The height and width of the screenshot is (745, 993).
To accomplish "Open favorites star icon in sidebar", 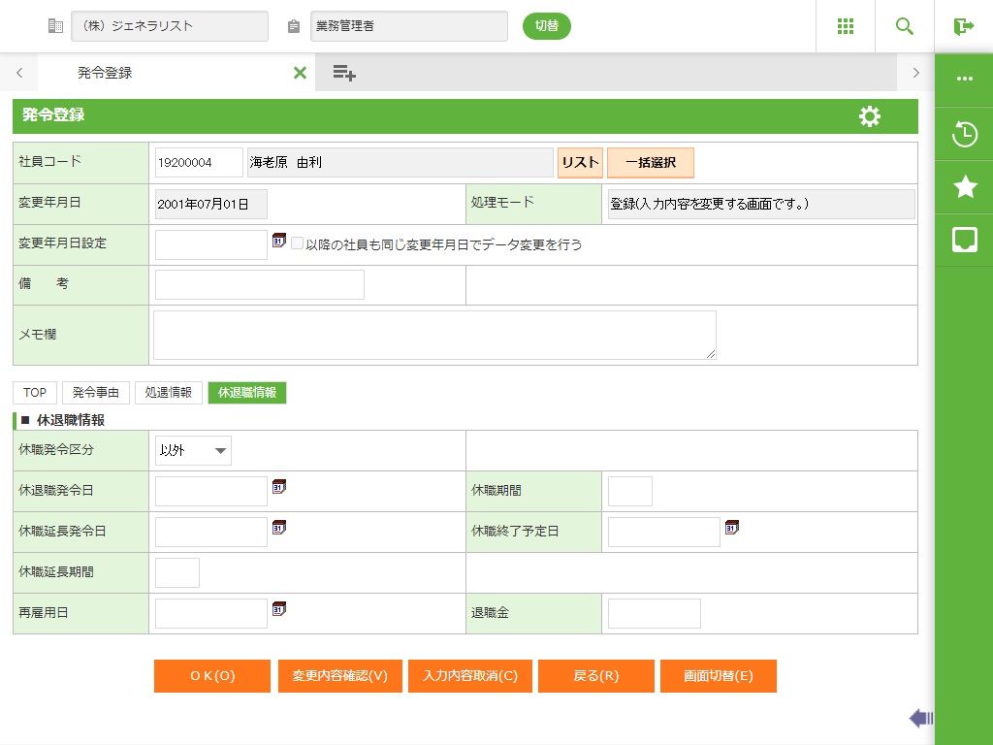I will (x=964, y=187).
